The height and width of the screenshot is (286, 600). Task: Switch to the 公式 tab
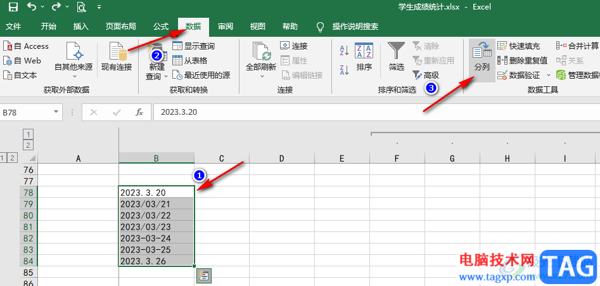[x=161, y=27]
